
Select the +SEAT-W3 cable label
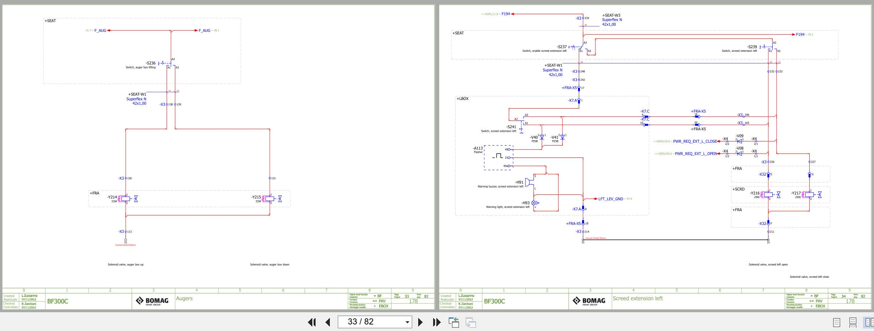point(611,16)
